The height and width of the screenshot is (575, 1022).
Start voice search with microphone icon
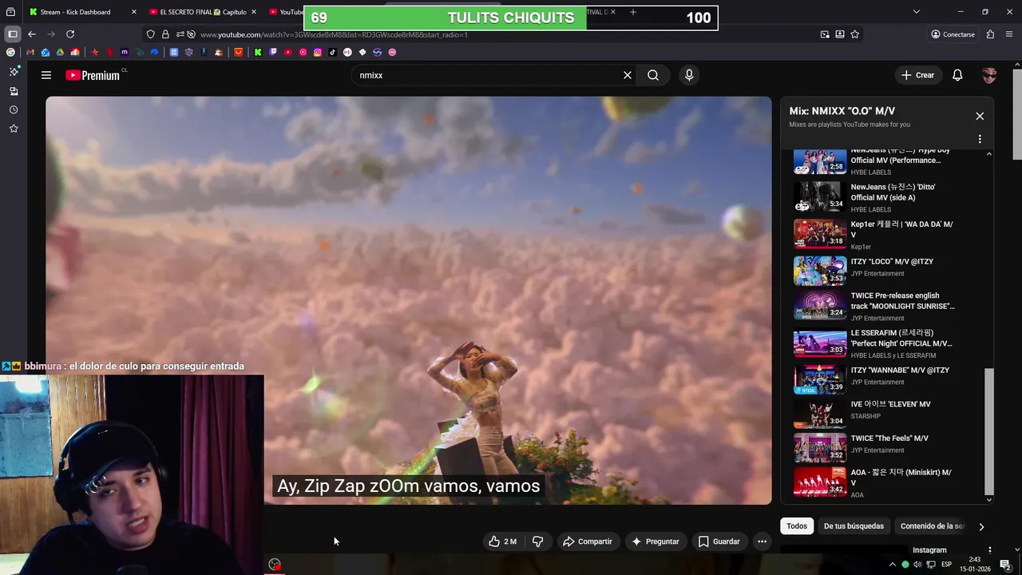689,75
